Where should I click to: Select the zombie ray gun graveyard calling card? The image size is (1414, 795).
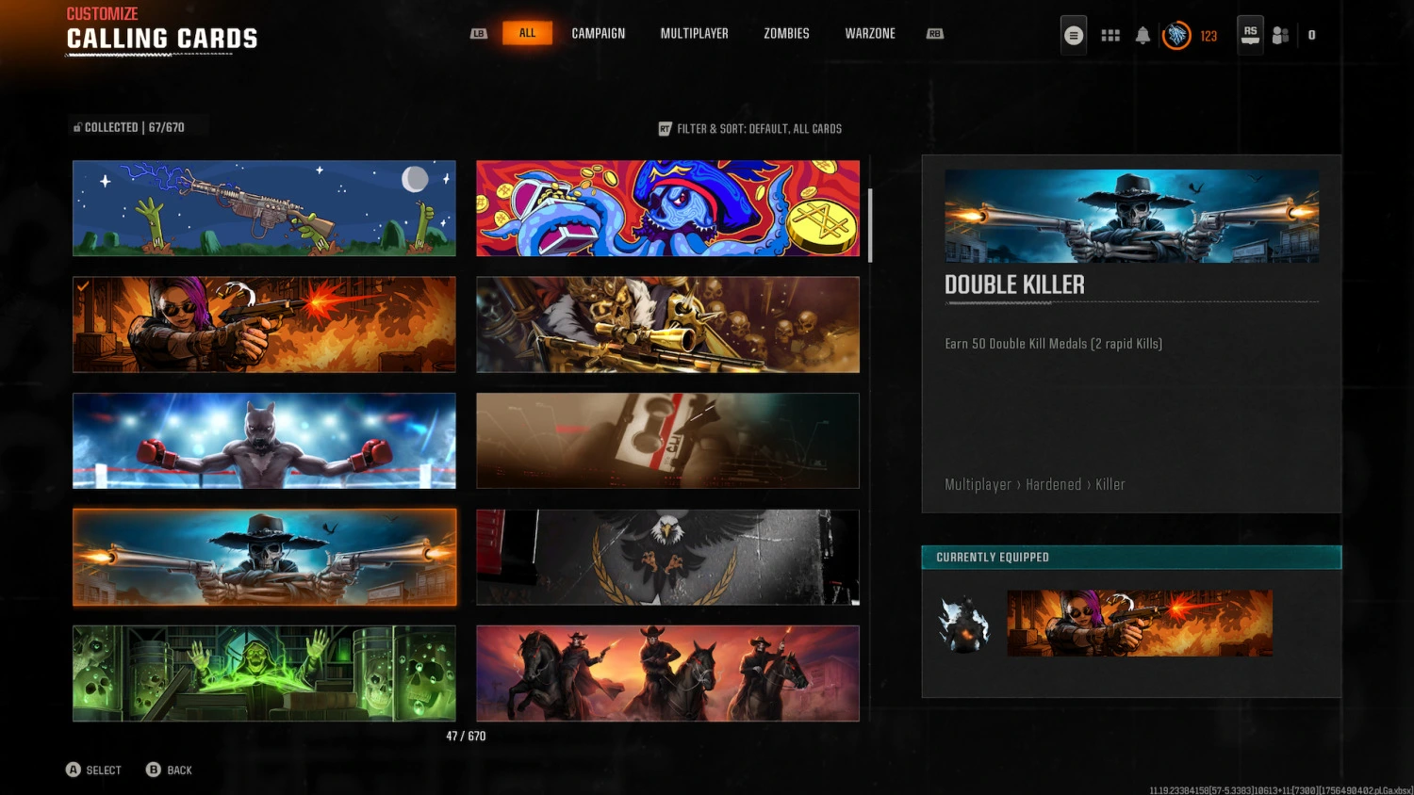[264, 208]
